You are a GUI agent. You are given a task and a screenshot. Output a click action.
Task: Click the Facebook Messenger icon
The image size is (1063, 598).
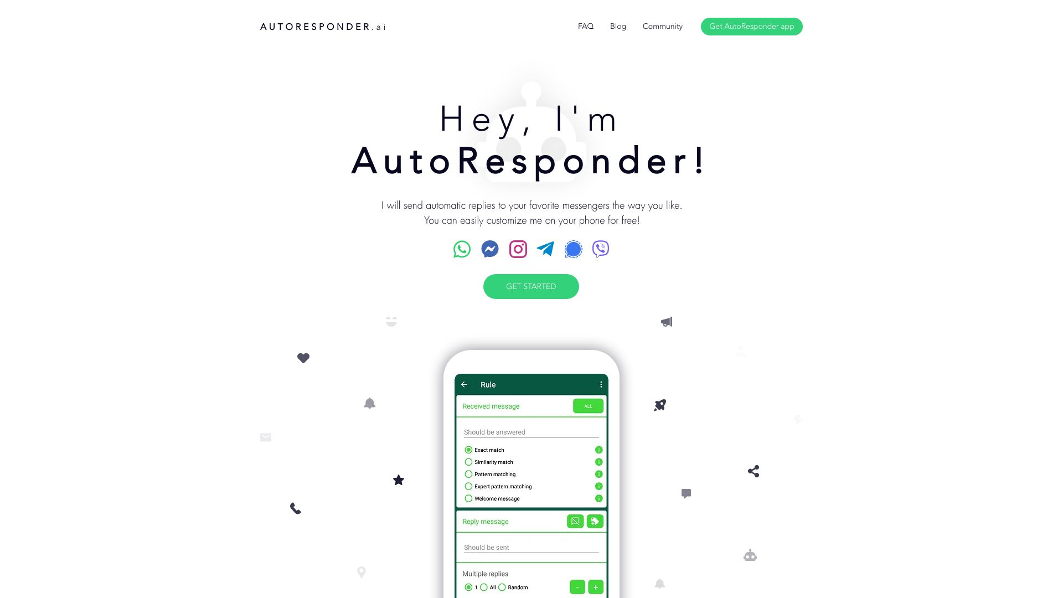point(489,249)
